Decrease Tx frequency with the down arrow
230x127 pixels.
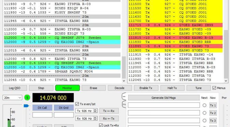[x=95, y=112]
